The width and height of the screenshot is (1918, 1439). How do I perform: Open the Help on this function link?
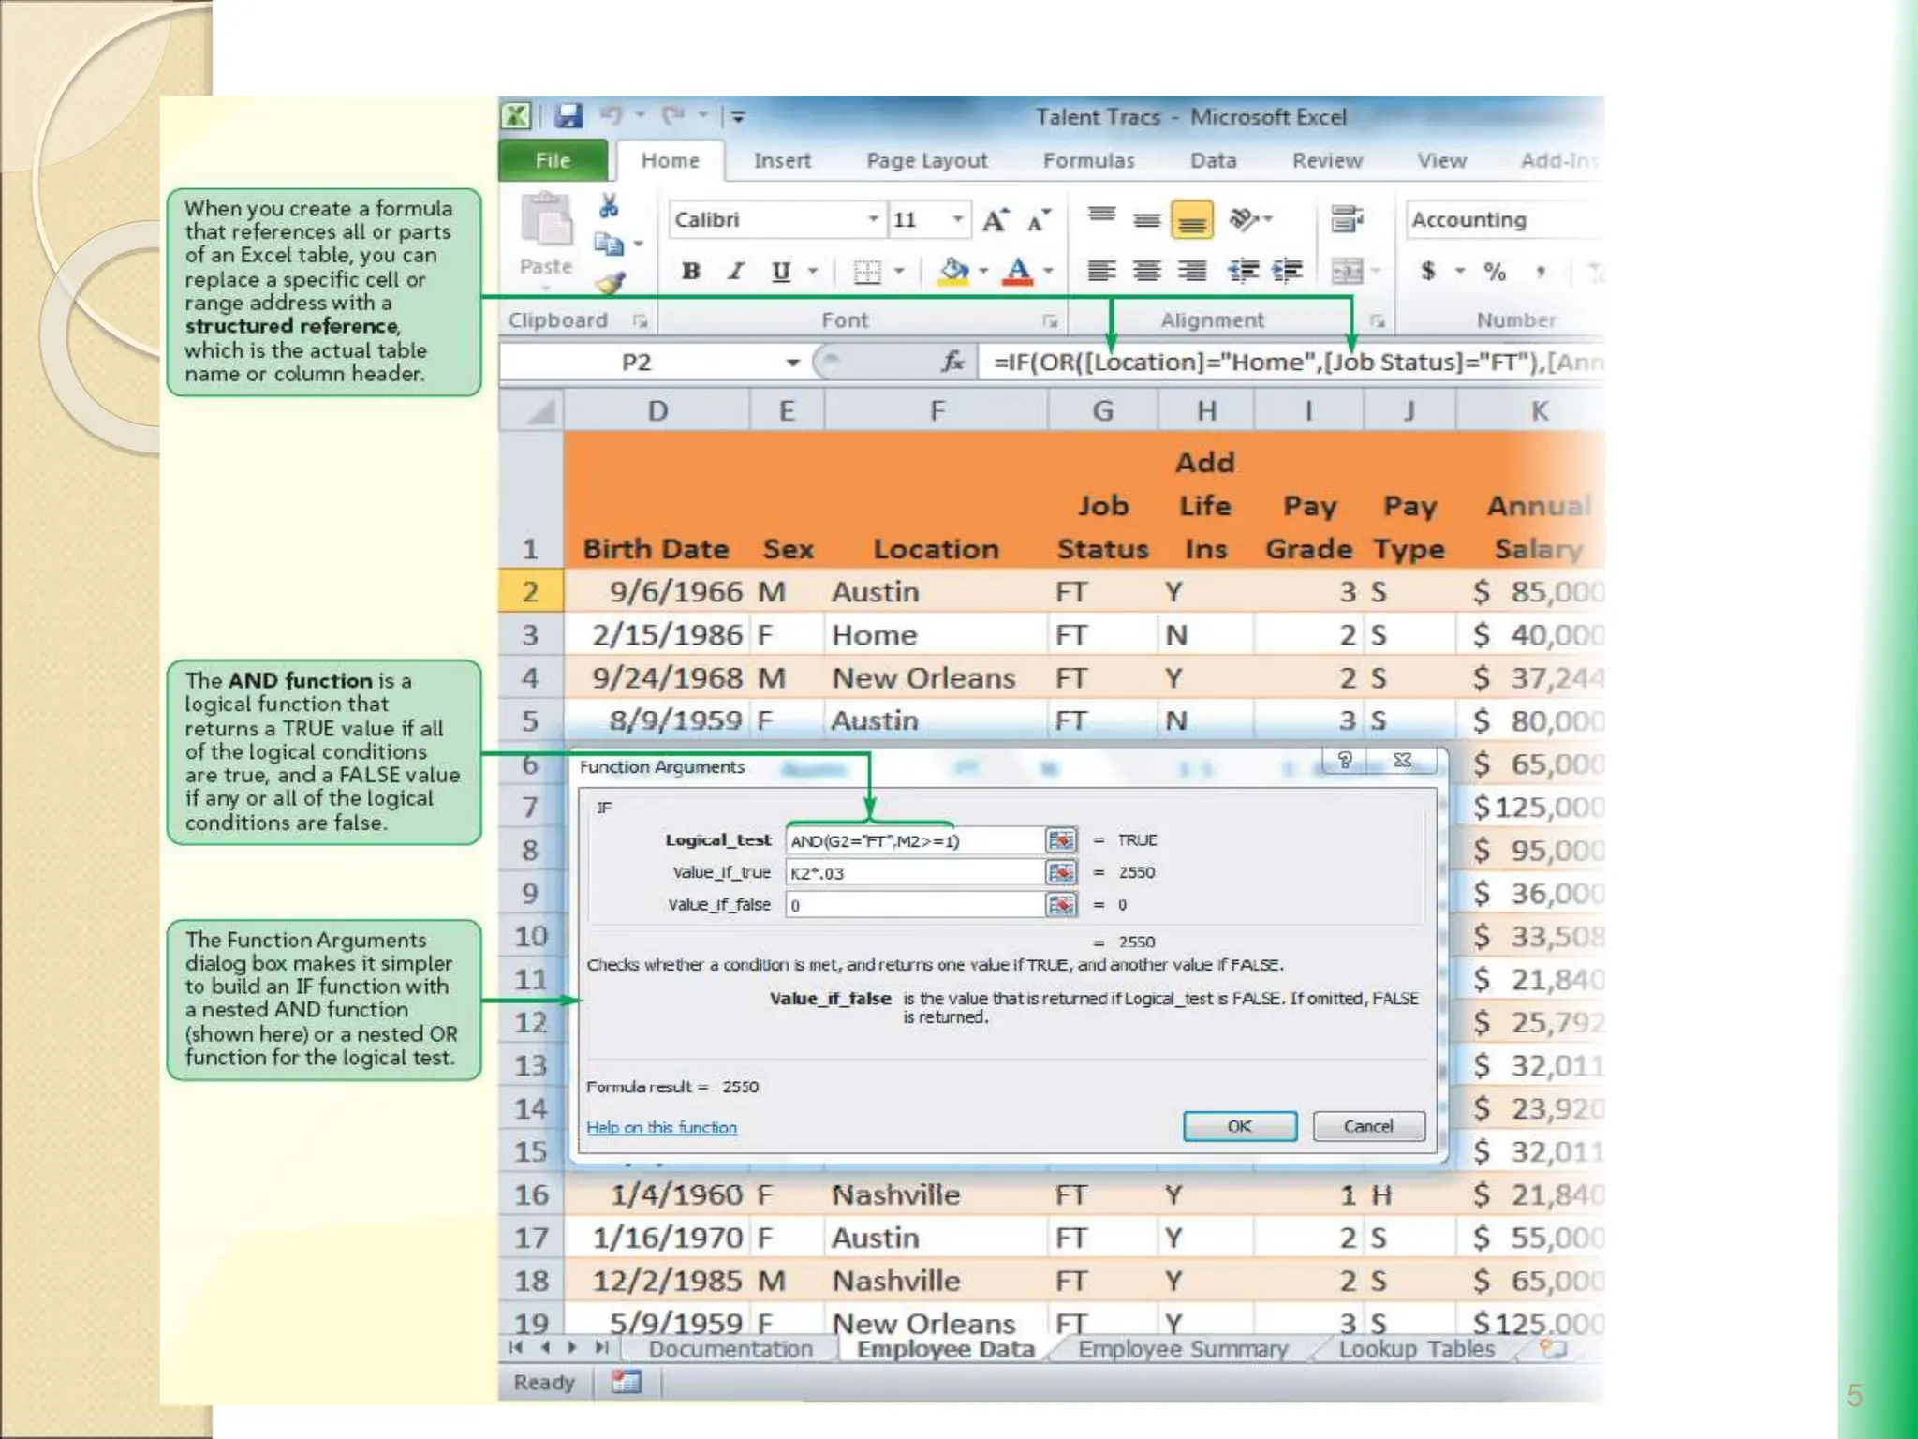pos(661,1127)
